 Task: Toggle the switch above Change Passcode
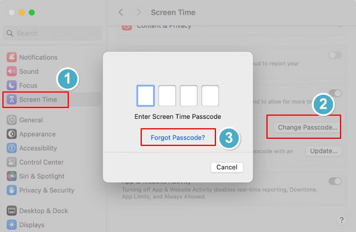(335, 93)
